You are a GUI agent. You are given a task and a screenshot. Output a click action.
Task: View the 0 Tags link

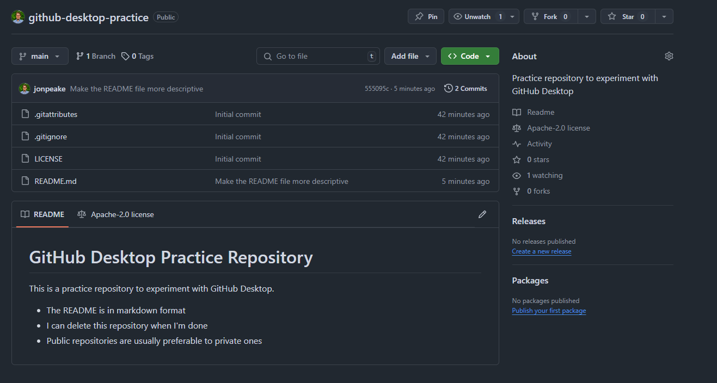tap(137, 56)
